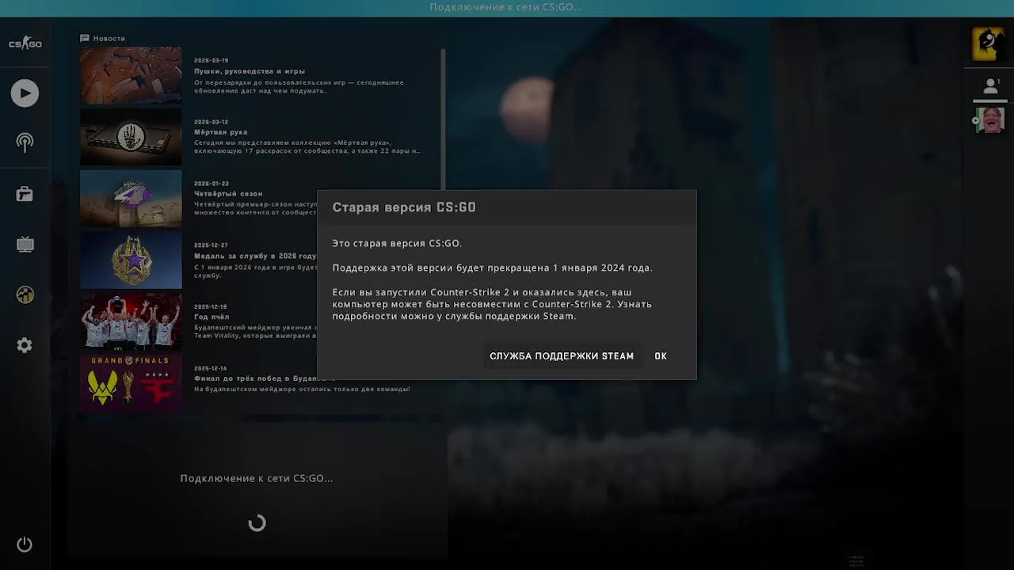Image resolution: width=1014 pixels, height=570 pixels.
Task: Click the Новости section header
Action: [x=109, y=38]
